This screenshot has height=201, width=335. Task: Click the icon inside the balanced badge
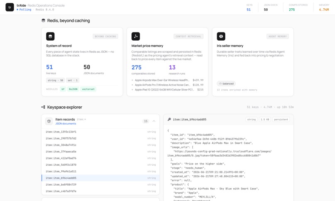220,83
